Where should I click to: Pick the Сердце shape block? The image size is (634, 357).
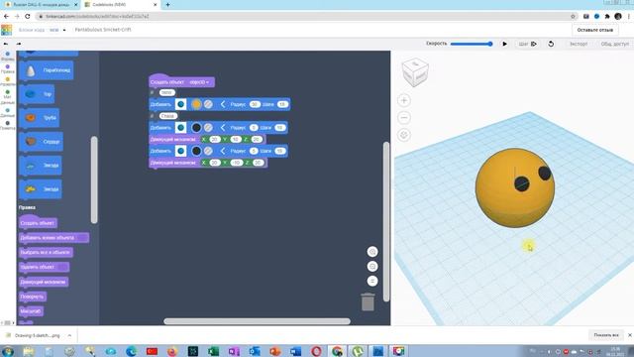pos(42,142)
